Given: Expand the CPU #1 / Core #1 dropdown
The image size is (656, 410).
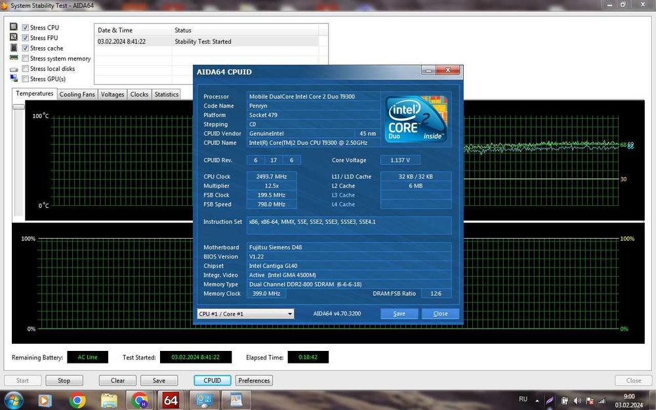Looking at the screenshot, I should [x=245, y=314].
